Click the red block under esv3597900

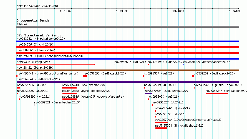(x=161, y=122)
